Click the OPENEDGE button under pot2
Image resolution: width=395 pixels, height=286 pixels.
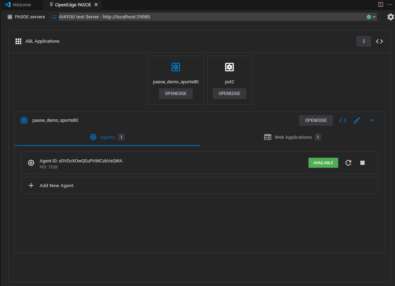tap(229, 94)
